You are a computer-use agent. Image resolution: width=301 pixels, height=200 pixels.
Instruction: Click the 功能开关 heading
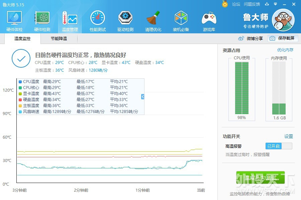231,136
